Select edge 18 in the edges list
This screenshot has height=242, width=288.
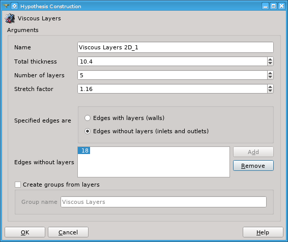pyautogui.click(x=84, y=150)
